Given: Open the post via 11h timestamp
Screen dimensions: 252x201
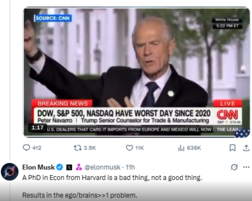Looking at the screenshot, I should coord(130,167).
